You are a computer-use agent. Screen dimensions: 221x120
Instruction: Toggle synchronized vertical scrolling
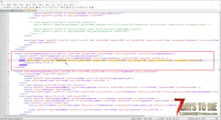point(50,7)
